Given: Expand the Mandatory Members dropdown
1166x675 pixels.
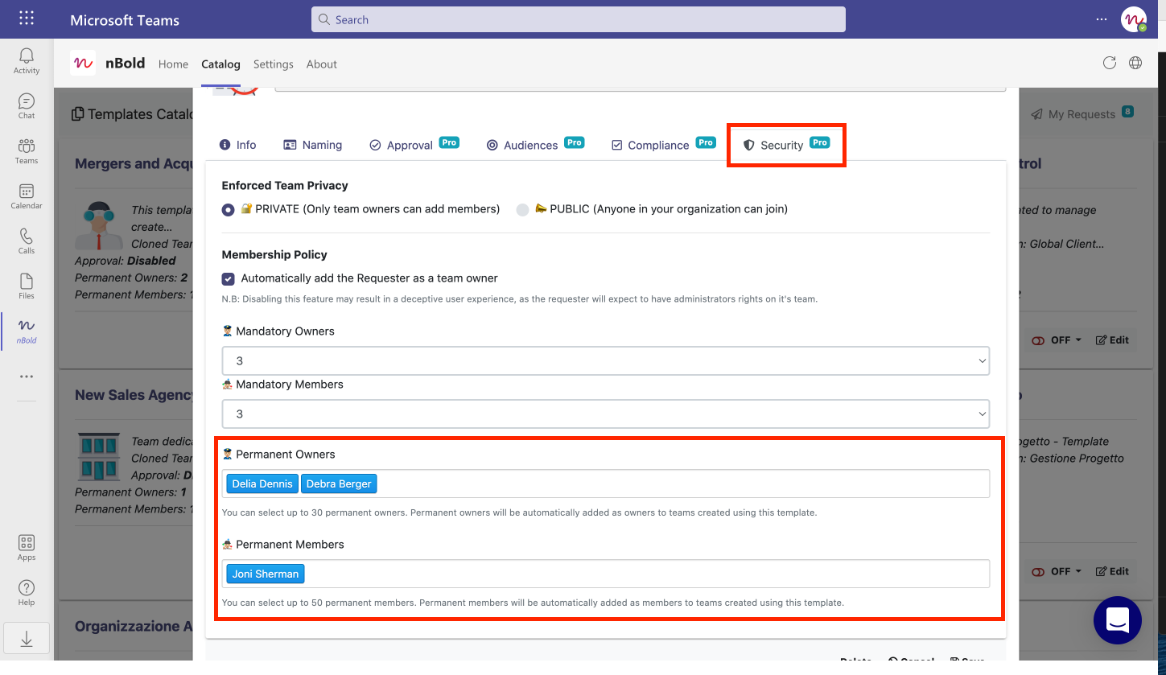Looking at the screenshot, I should tap(605, 414).
